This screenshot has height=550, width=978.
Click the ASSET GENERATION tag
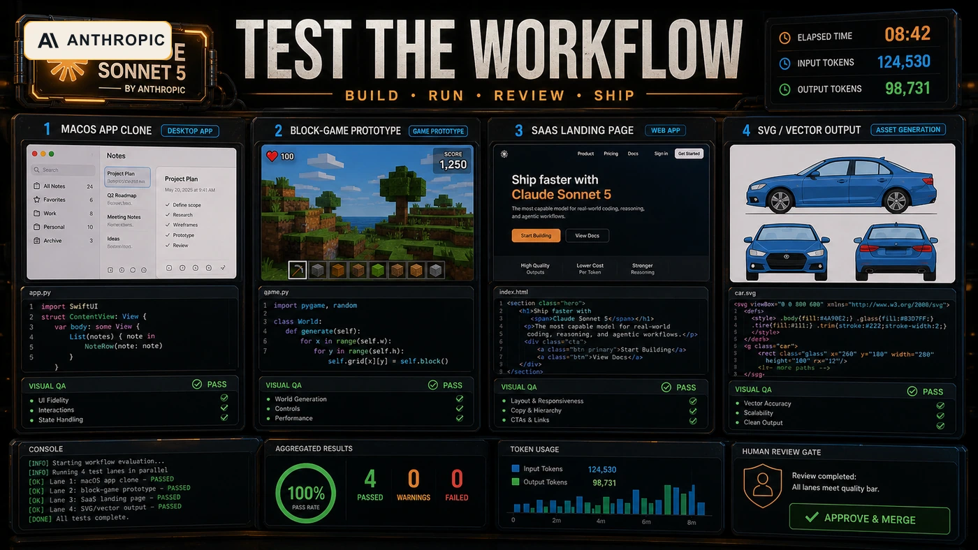(x=908, y=129)
